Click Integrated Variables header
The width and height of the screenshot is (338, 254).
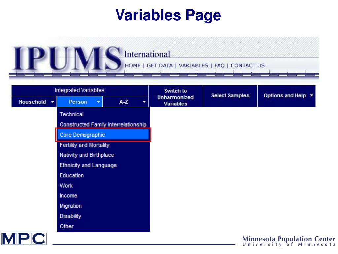80,90
